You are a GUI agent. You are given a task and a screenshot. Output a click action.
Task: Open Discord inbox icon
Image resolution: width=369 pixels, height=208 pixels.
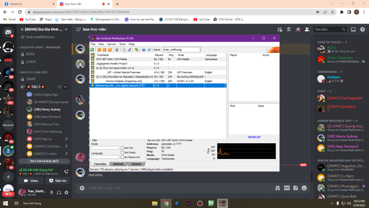[353, 29]
